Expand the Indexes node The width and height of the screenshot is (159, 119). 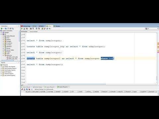3,40
